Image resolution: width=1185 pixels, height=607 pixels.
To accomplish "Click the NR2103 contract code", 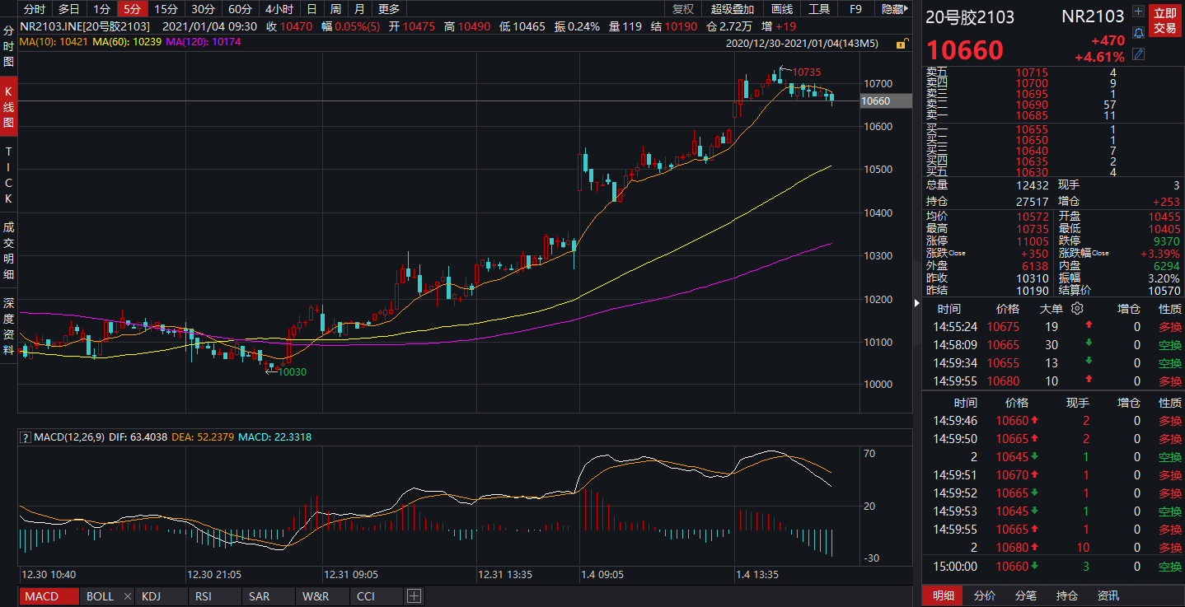I will tap(1093, 16).
